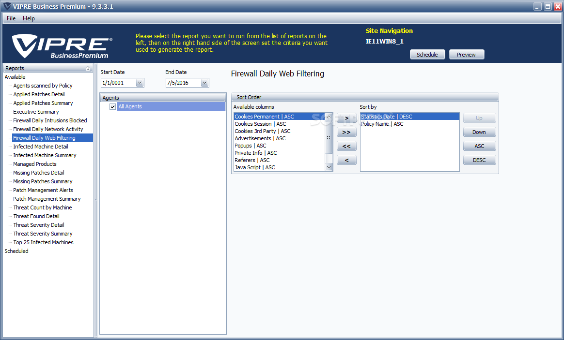Select Missing Patches Detail report
This screenshot has height=340, width=564.
coord(38,173)
